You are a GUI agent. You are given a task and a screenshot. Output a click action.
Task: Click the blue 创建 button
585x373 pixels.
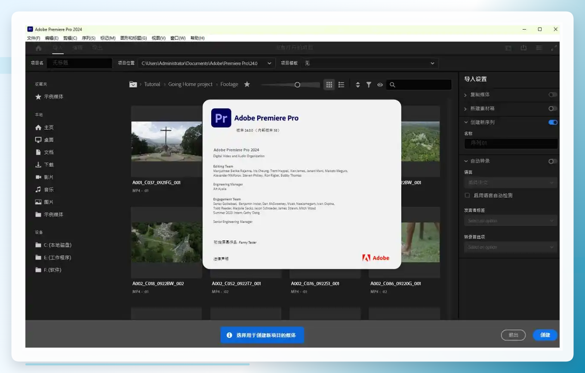pos(545,335)
